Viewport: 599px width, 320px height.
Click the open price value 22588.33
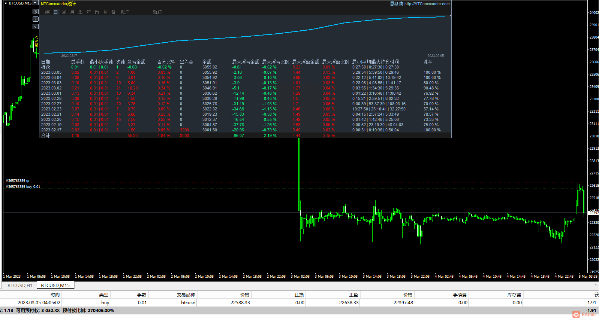(x=240, y=303)
